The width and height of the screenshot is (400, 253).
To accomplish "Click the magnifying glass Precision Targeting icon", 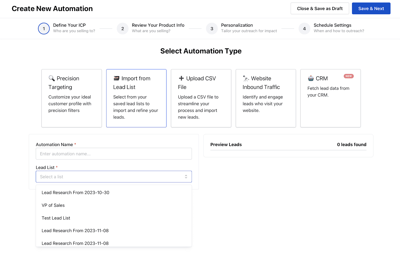I will [52, 78].
